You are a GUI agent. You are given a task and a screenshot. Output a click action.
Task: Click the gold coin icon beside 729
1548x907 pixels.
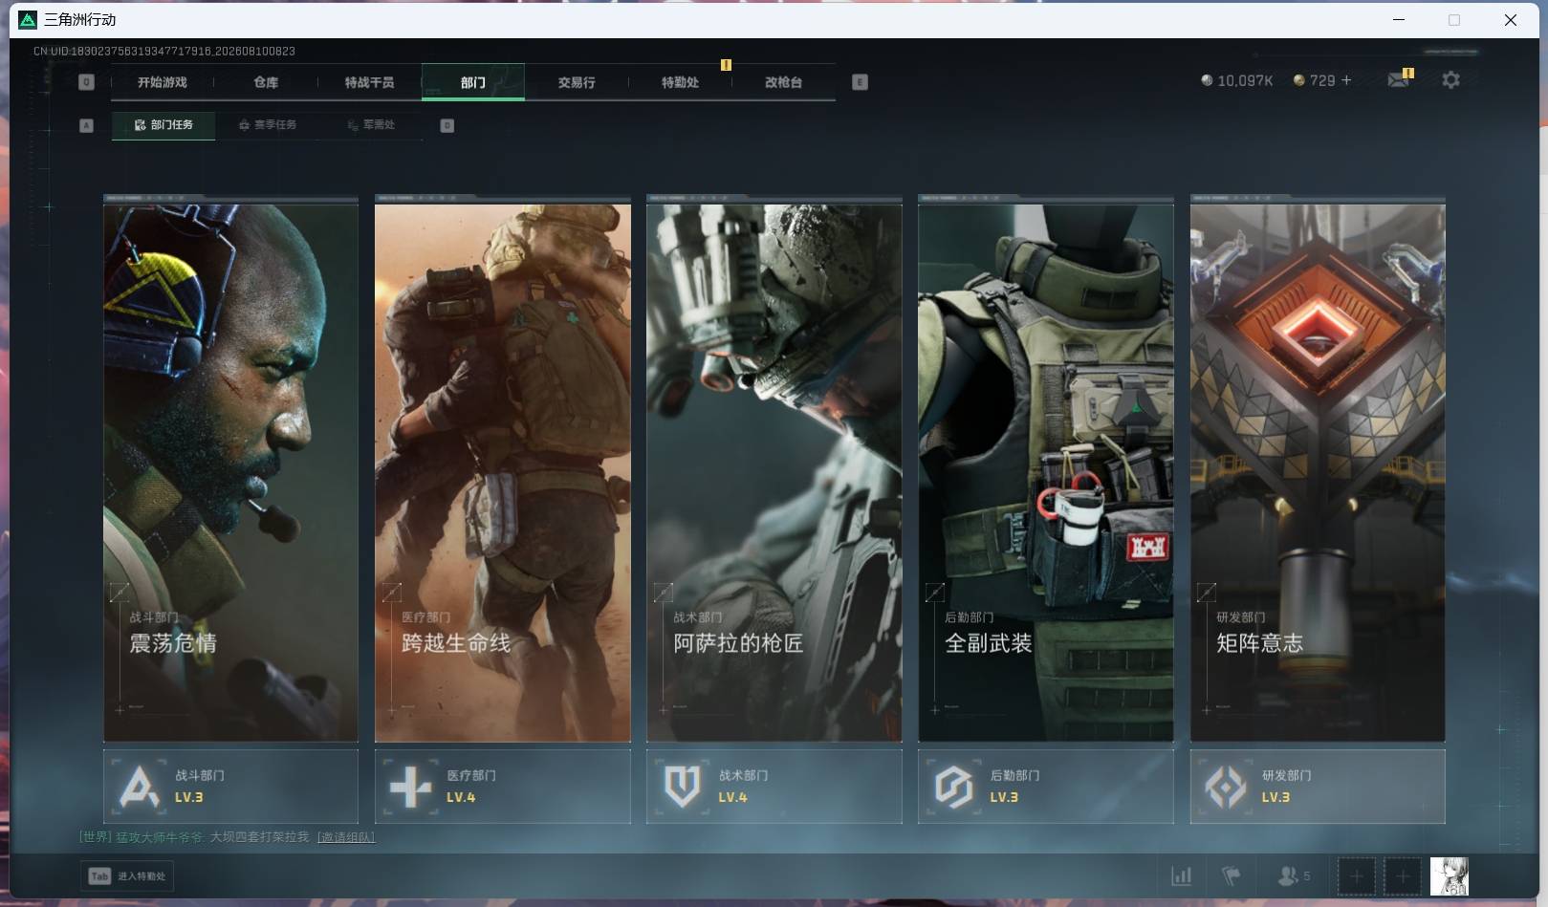pyautogui.click(x=1298, y=80)
